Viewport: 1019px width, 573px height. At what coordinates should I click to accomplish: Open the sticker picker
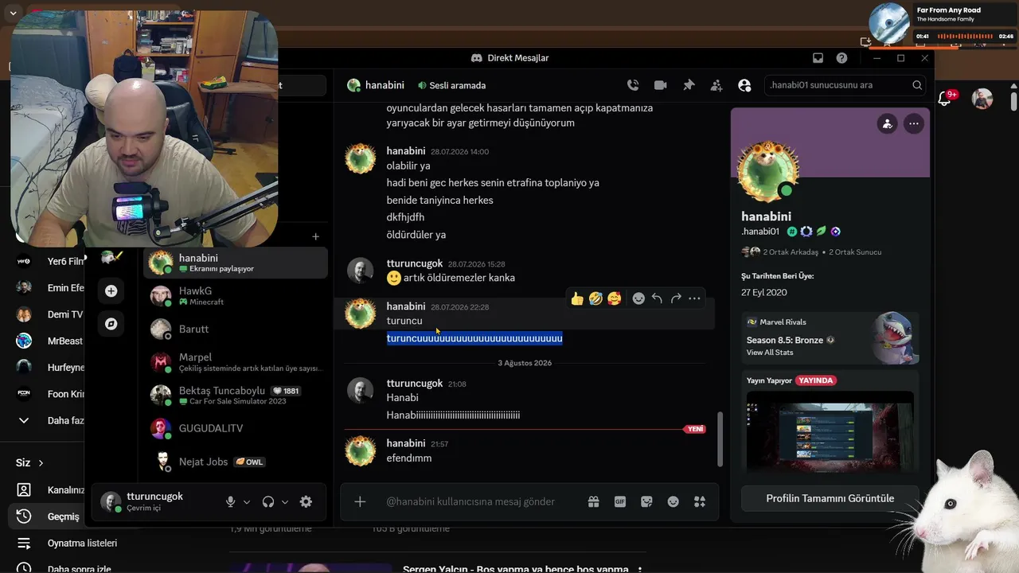(x=646, y=501)
